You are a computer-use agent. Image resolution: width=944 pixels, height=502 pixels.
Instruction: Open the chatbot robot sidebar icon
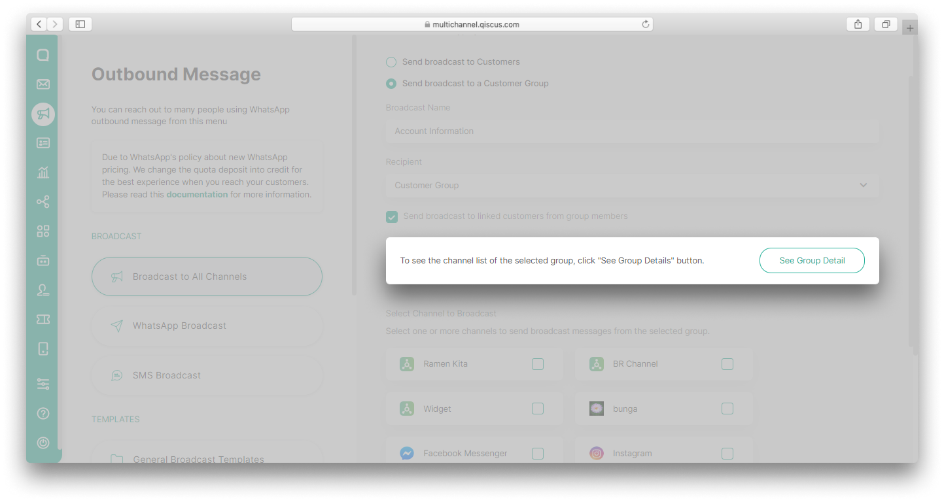(43, 261)
